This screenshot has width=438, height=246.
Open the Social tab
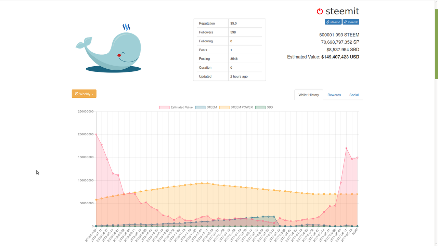tap(354, 95)
